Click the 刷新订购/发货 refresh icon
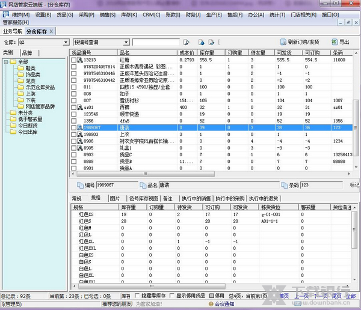This screenshot has height=310, width=361. (x=283, y=42)
